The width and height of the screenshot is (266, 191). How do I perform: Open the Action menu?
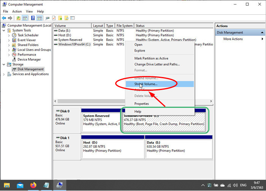click(x=17, y=11)
